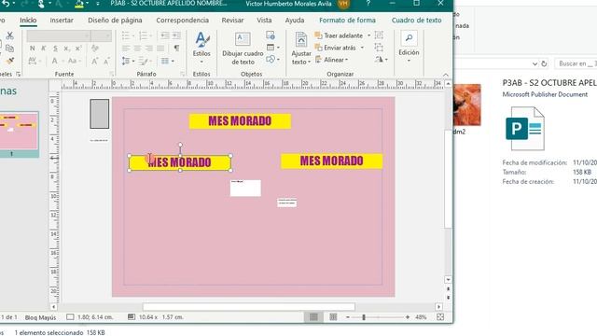Open the Formato de forma tab
Viewport: 597px width, 336px height.
(347, 21)
